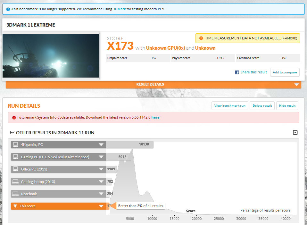Viewport: 307px width, 225px height.
Task: Click the Facebook icon beside Share this result
Action: [237, 72]
